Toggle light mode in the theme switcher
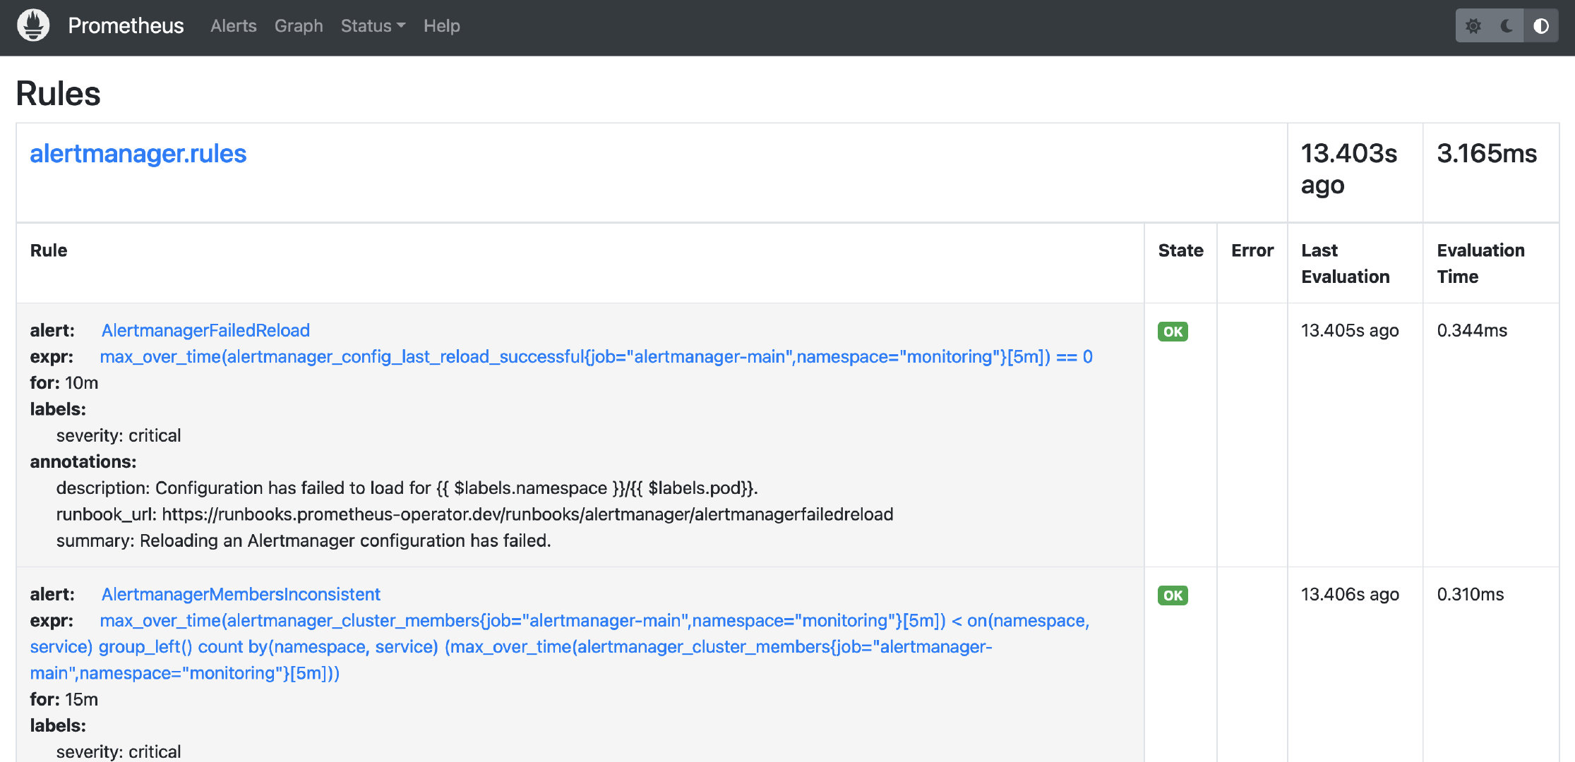 [x=1473, y=25]
